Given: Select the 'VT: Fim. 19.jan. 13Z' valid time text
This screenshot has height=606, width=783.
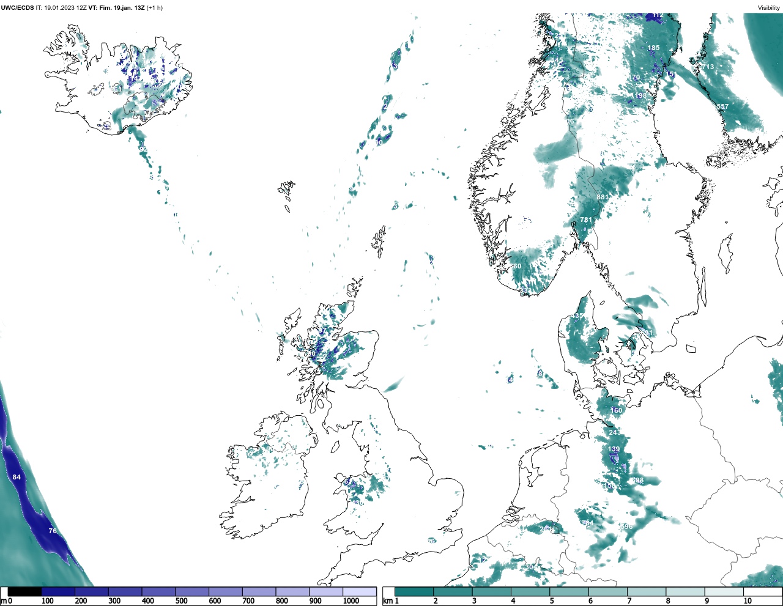Looking at the screenshot, I should (116, 8).
